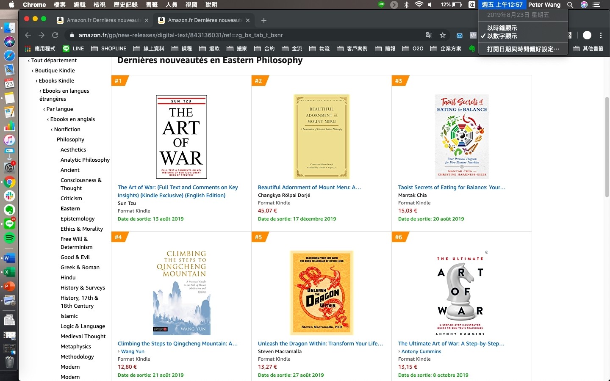Open the Finder icon in the Dock
The width and height of the screenshot is (610, 381).
(9, 28)
